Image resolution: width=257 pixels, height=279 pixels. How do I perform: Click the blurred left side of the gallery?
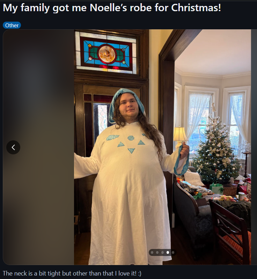pyautogui.click(x=38, y=147)
